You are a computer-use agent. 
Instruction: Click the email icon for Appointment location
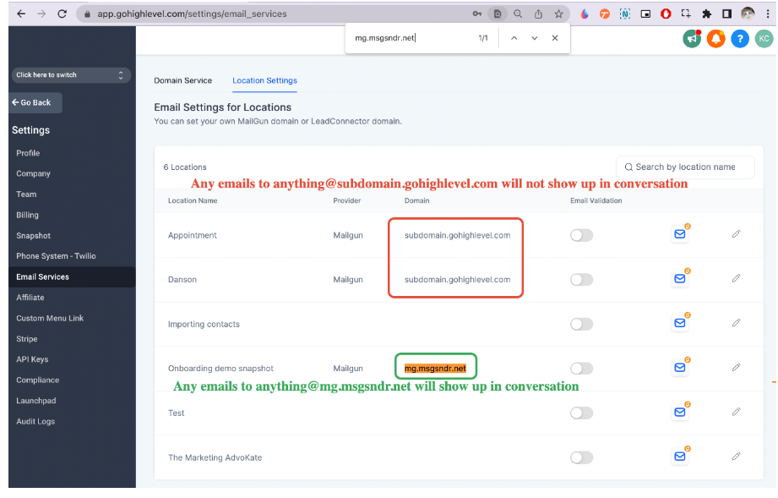679,235
